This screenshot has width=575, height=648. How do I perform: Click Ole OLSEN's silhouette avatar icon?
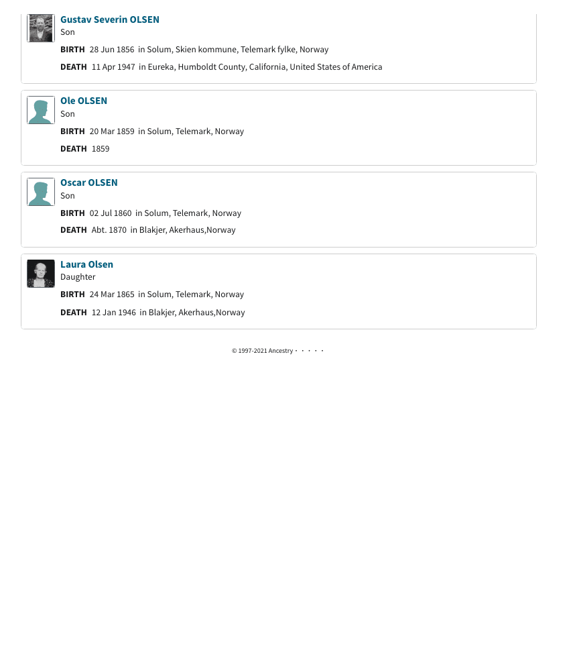coord(41,110)
